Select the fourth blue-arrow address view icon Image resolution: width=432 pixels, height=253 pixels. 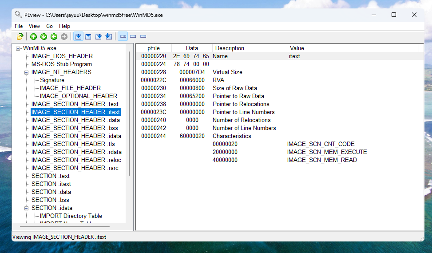tap(109, 36)
